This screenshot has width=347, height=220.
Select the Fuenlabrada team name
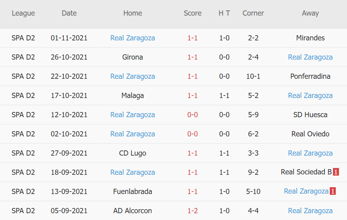click(x=132, y=192)
